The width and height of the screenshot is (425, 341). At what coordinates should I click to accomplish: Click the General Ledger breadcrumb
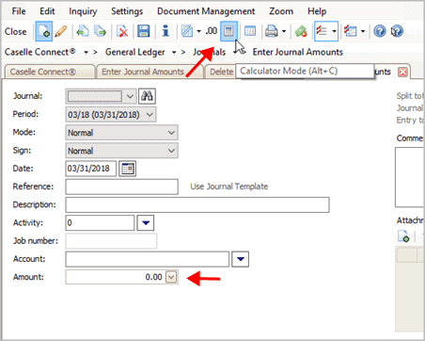(135, 52)
